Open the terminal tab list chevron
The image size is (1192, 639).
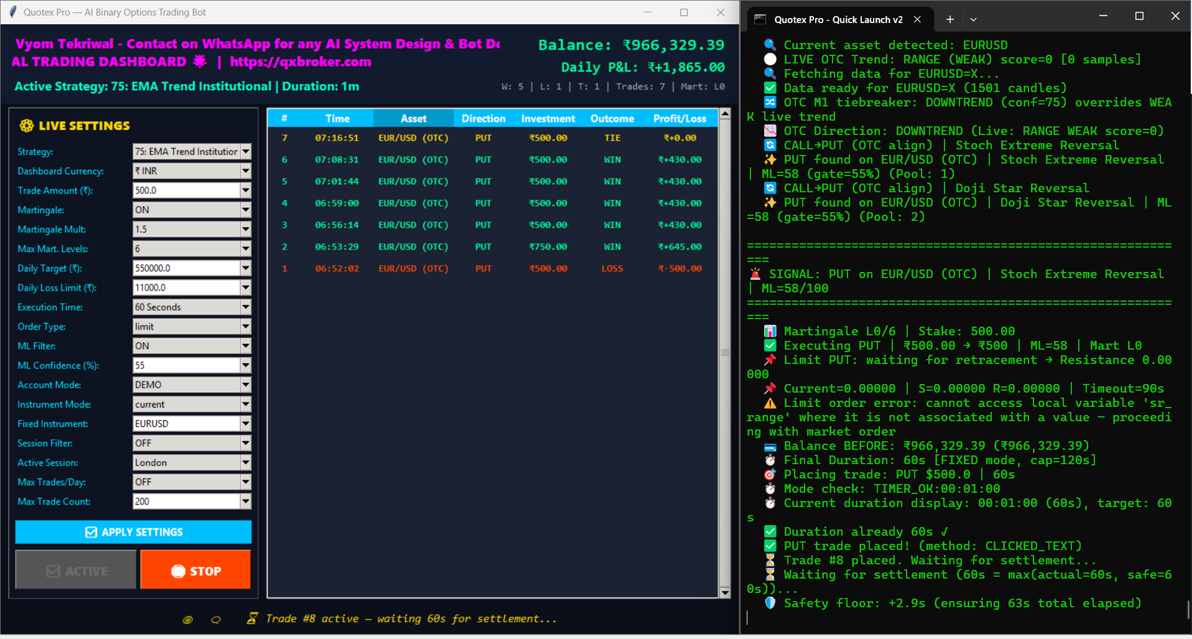(x=973, y=19)
